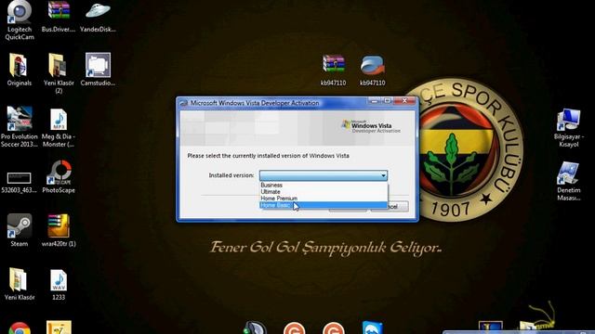Close the Vista Developer Activation dialog
Viewport: 595px width, 334px height.
point(404,101)
